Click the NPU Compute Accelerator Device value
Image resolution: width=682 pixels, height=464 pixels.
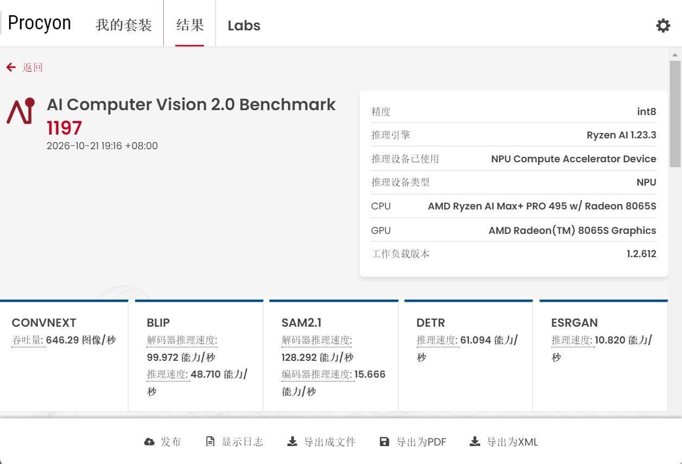(574, 159)
